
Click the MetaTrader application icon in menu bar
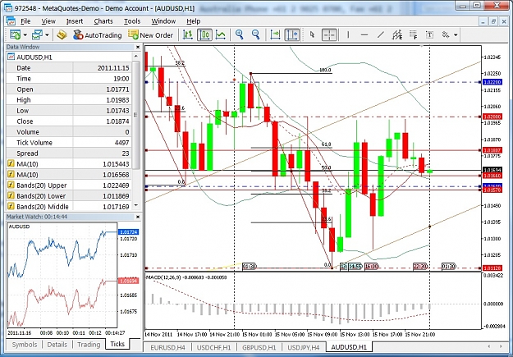pos(11,21)
